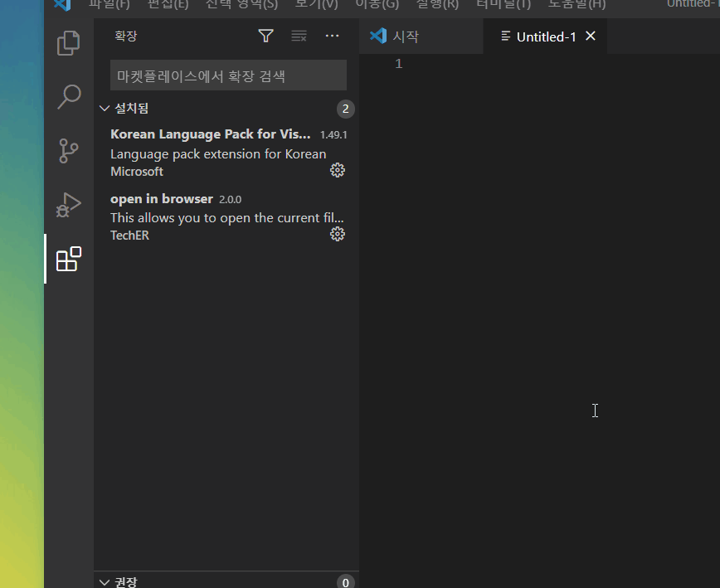Click the recommended count badge showing 0

click(346, 581)
